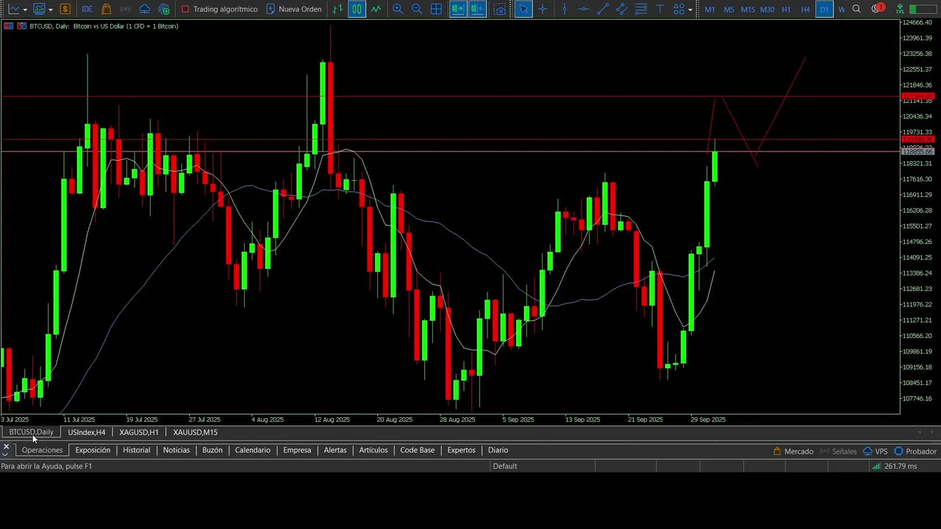Open the Signals radio-wave icon
The height and width of the screenshot is (529, 941).
(x=126, y=9)
